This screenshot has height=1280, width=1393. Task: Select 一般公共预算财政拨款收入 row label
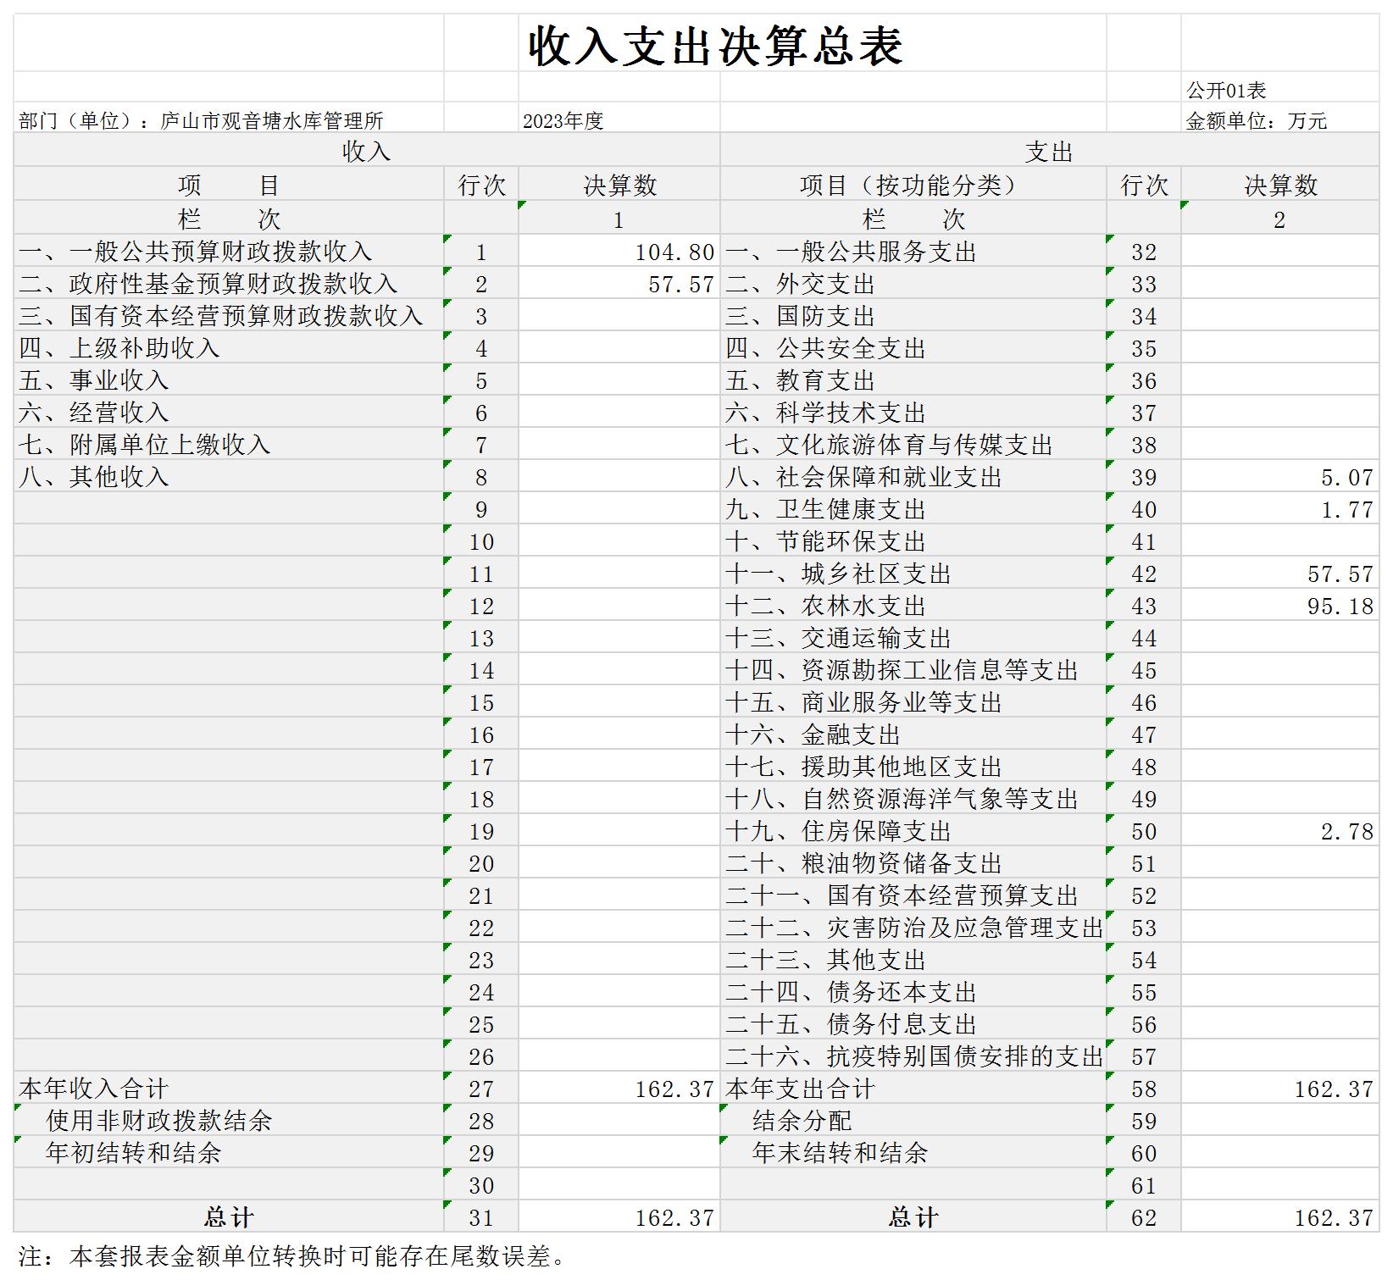click(196, 252)
